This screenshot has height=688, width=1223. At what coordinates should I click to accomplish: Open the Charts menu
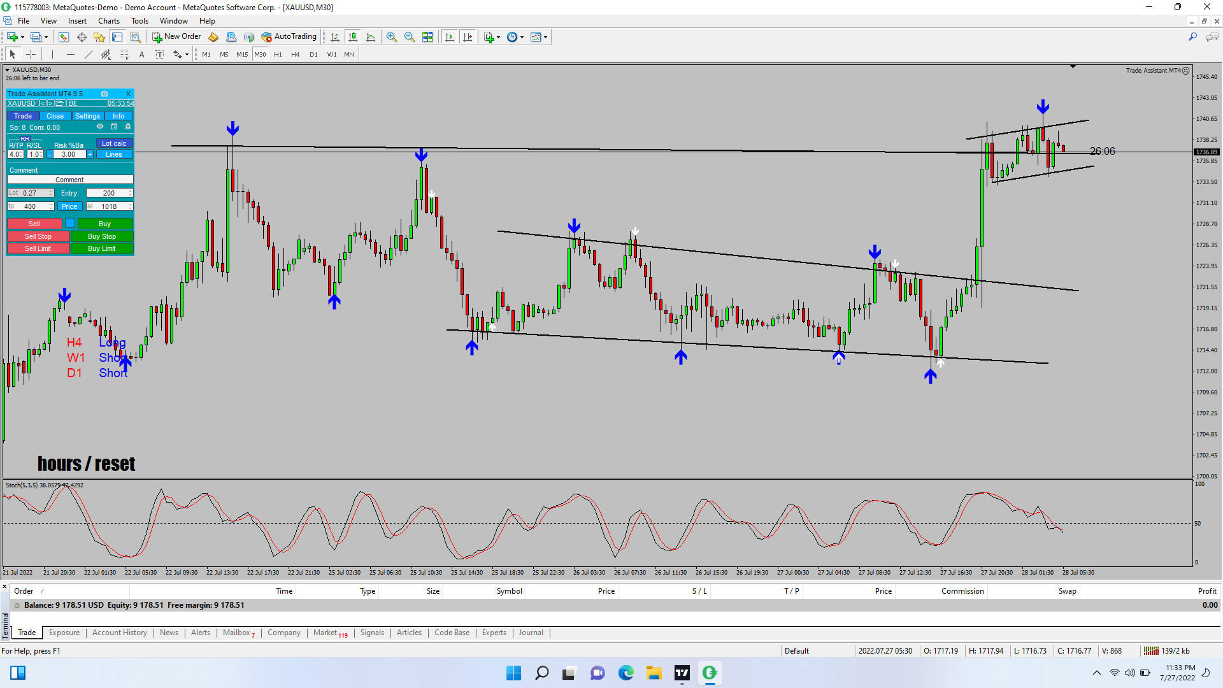(108, 21)
